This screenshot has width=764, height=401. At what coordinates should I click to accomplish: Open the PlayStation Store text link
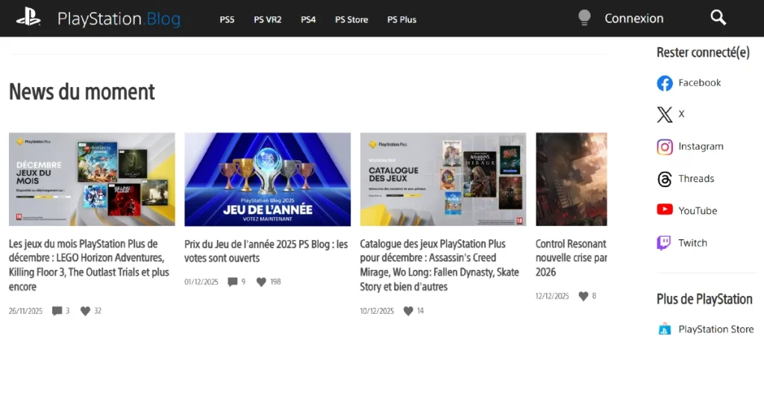pyautogui.click(x=716, y=329)
